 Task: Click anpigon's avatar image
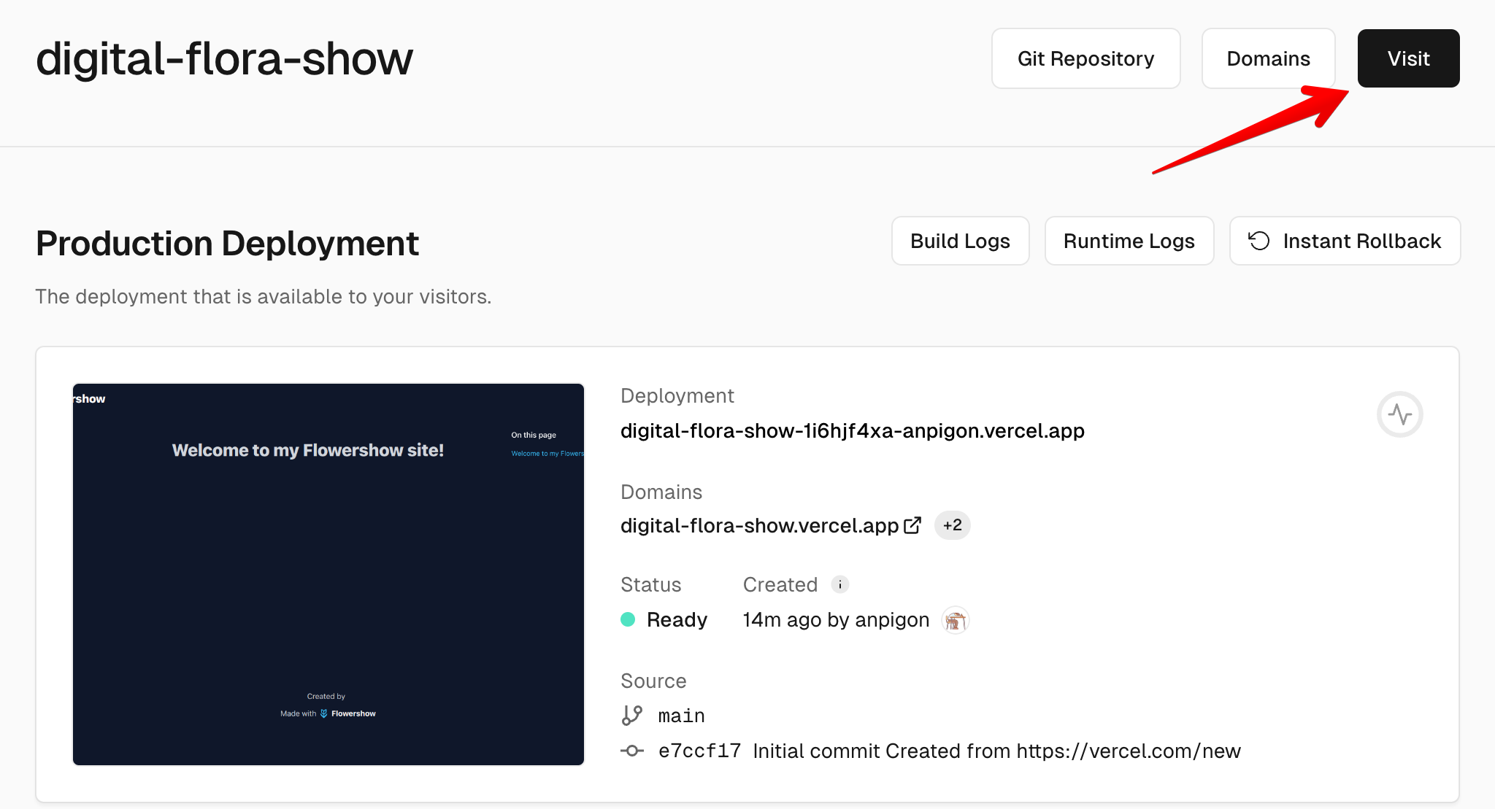[x=955, y=620]
